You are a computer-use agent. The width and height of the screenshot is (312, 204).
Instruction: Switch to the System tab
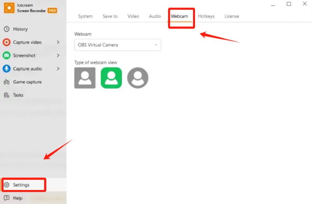tap(85, 16)
